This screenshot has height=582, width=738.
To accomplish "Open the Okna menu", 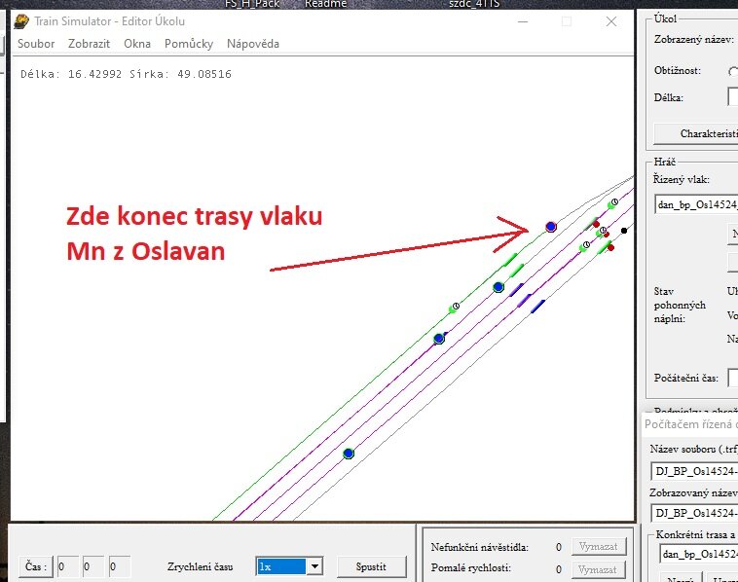I will [137, 44].
